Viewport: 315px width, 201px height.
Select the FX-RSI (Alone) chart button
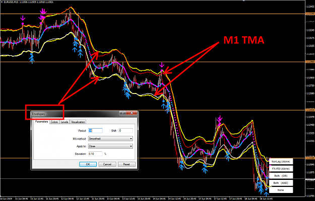tap(281, 168)
